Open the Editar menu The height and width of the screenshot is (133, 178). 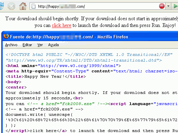pyautogui.click(x=27, y=45)
